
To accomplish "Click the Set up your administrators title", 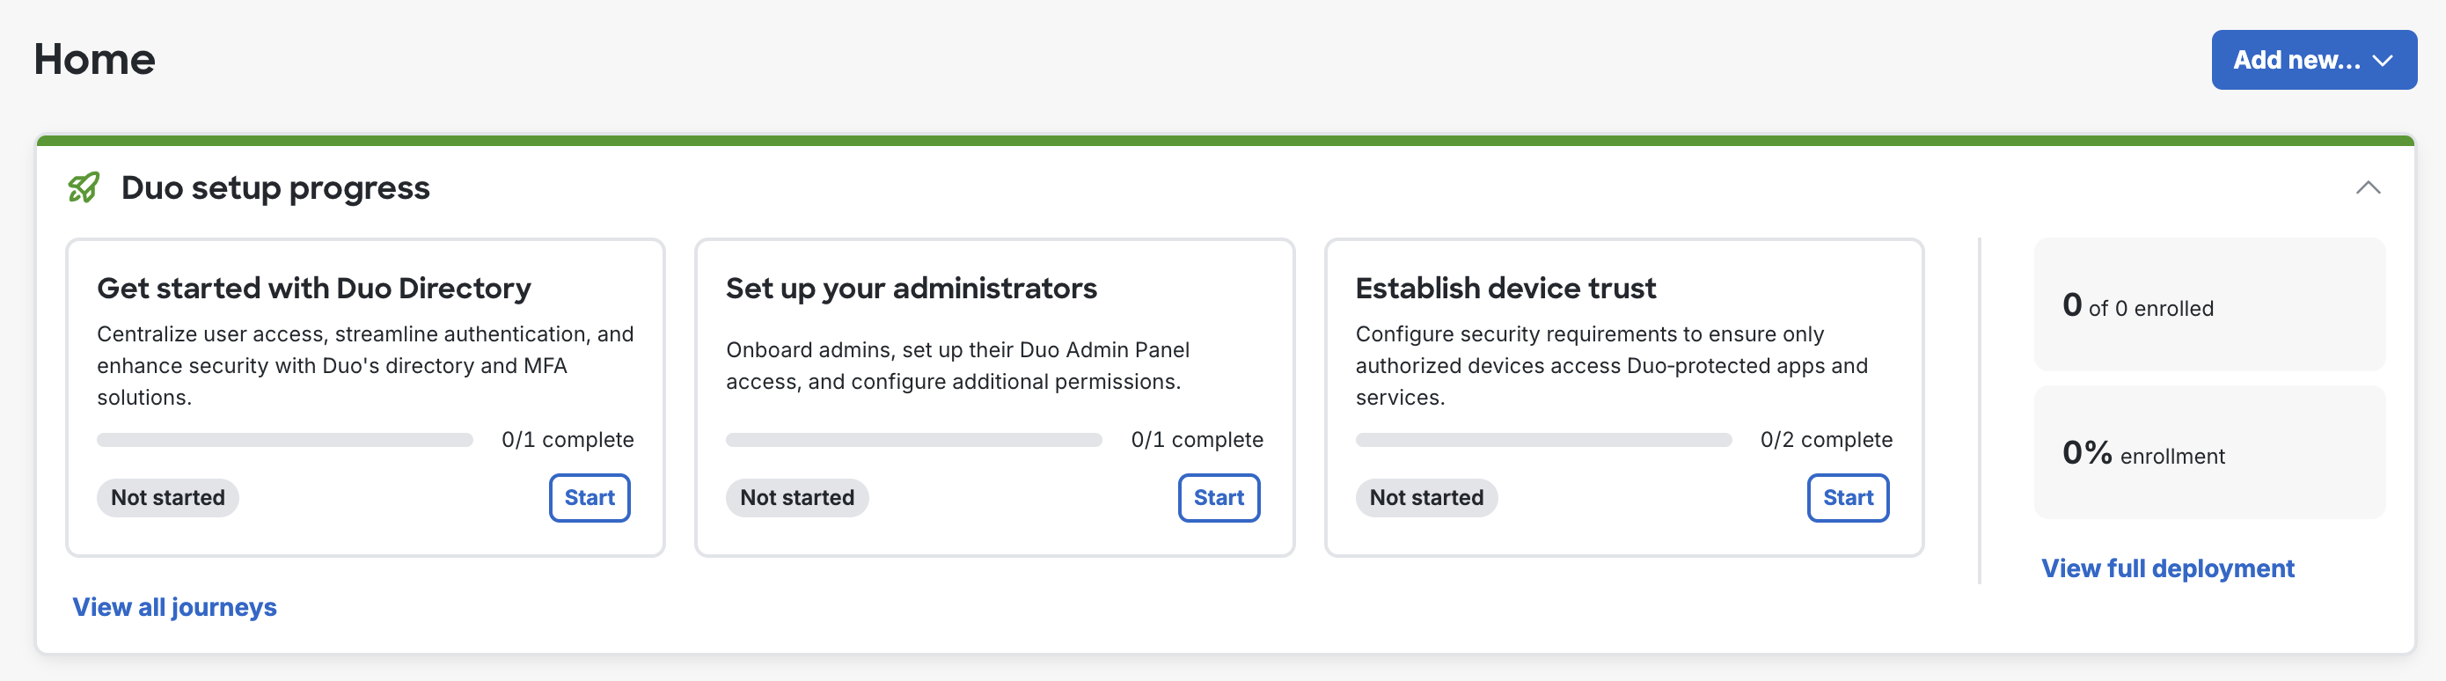I will point(911,288).
